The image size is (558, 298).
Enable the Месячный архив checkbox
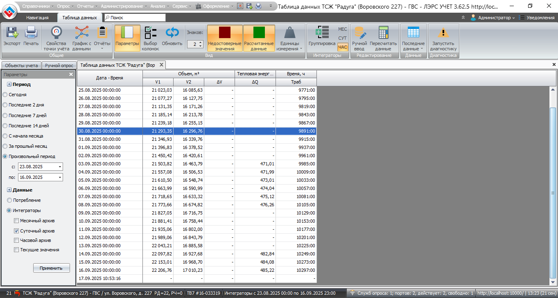coord(16,221)
